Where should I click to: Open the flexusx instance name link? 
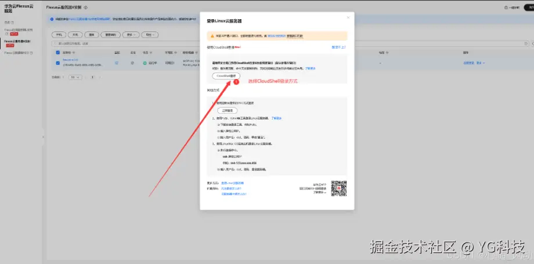tap(70, 60)
